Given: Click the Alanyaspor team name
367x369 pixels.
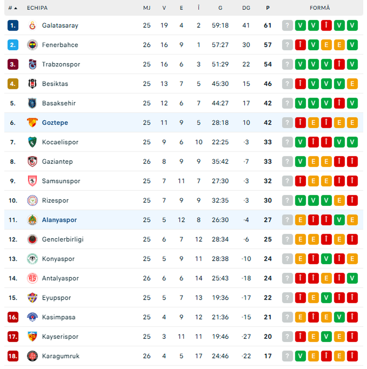Looking at the screenshot, I should point(59,220).
